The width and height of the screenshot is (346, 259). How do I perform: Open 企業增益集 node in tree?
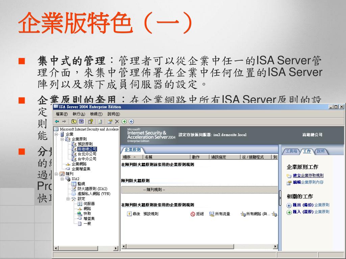point(81,169)
